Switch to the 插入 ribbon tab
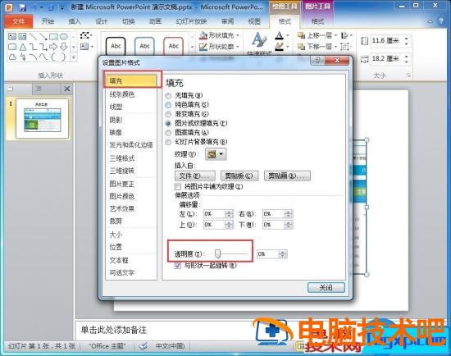 coord(74,21)
